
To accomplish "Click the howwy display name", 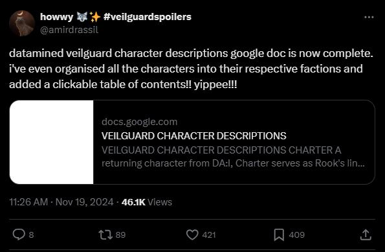I will coord(56,17).
